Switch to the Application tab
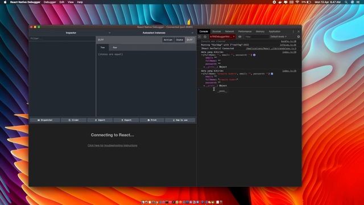 pyautogui.click(x=274, y=31)
